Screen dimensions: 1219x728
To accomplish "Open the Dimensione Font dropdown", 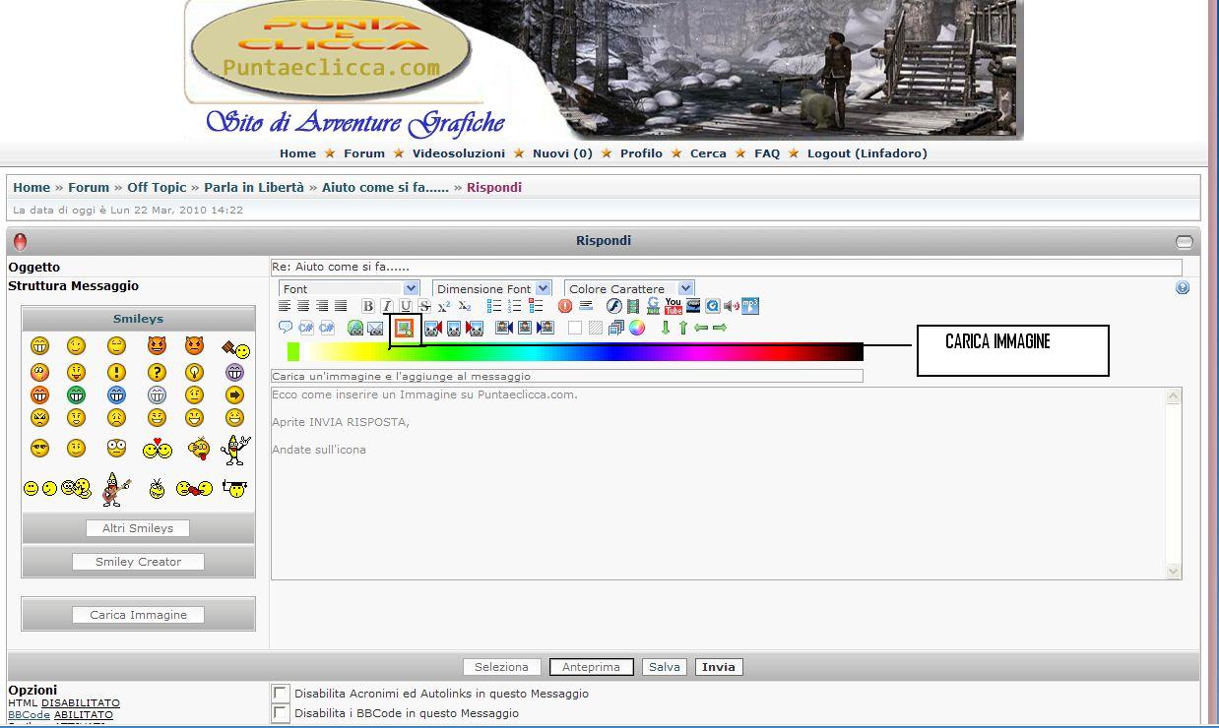I will click(491, 288).
